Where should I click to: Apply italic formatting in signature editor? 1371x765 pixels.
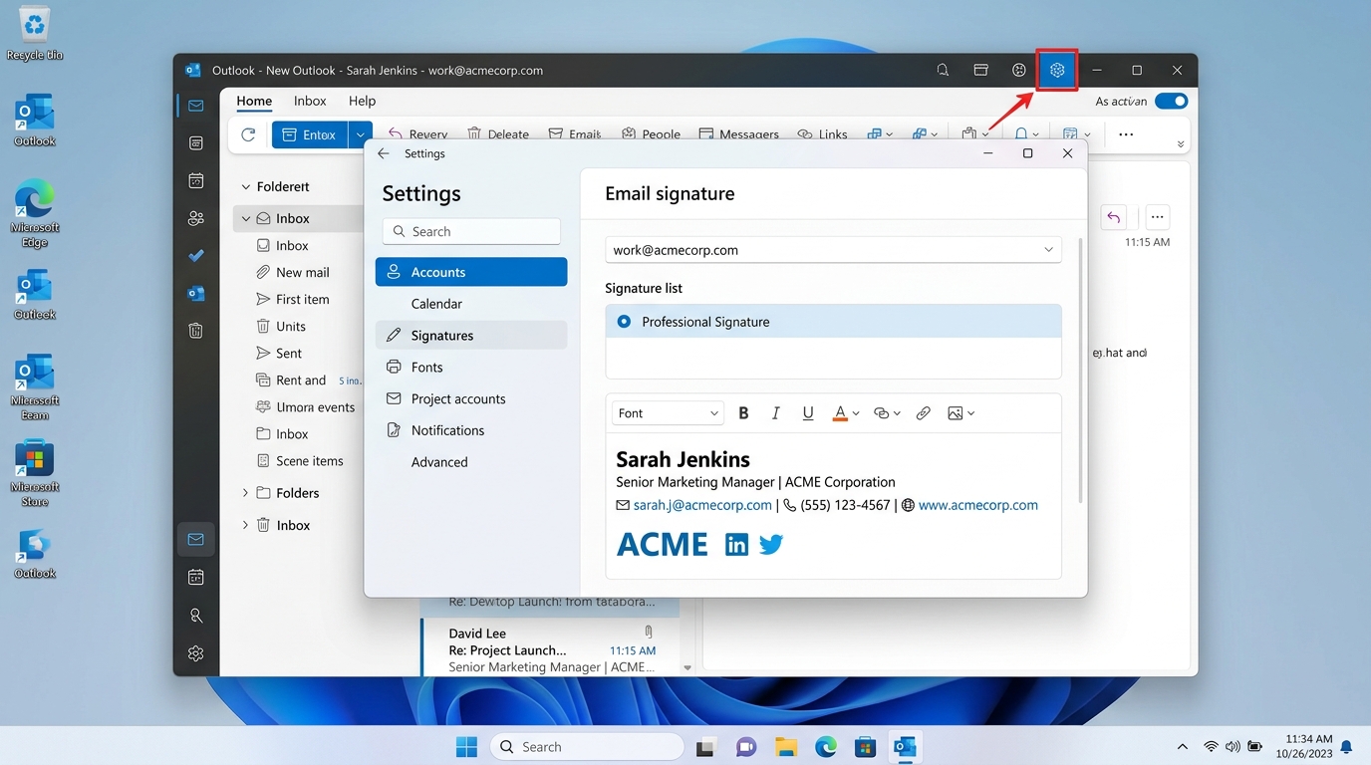tap(775, 413)
